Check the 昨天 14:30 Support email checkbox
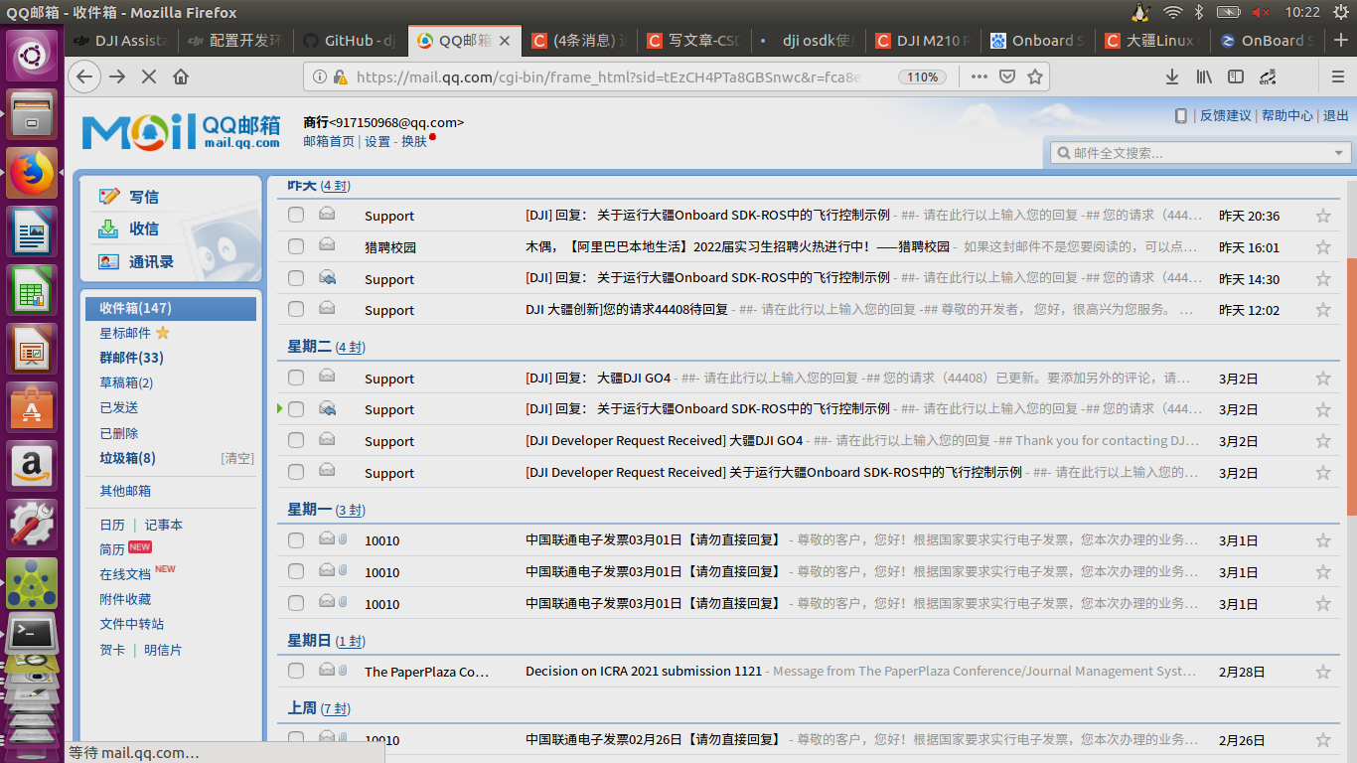Screen dimensions: 1357x763 pos(296,278)
